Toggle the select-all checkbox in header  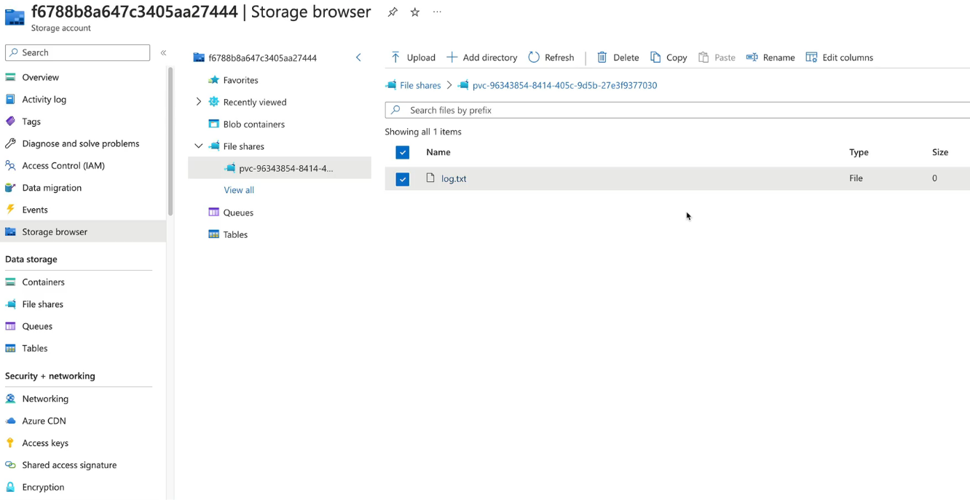click(x=403, y=152)
